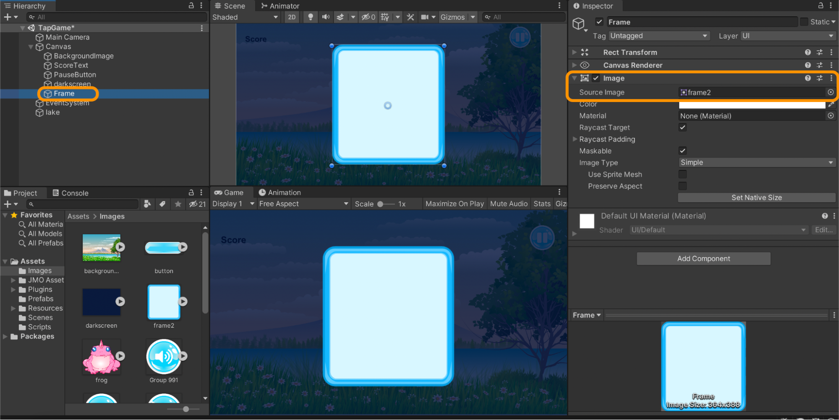Click Set Native Size button

pyautogui.click(x=757, y=197)
